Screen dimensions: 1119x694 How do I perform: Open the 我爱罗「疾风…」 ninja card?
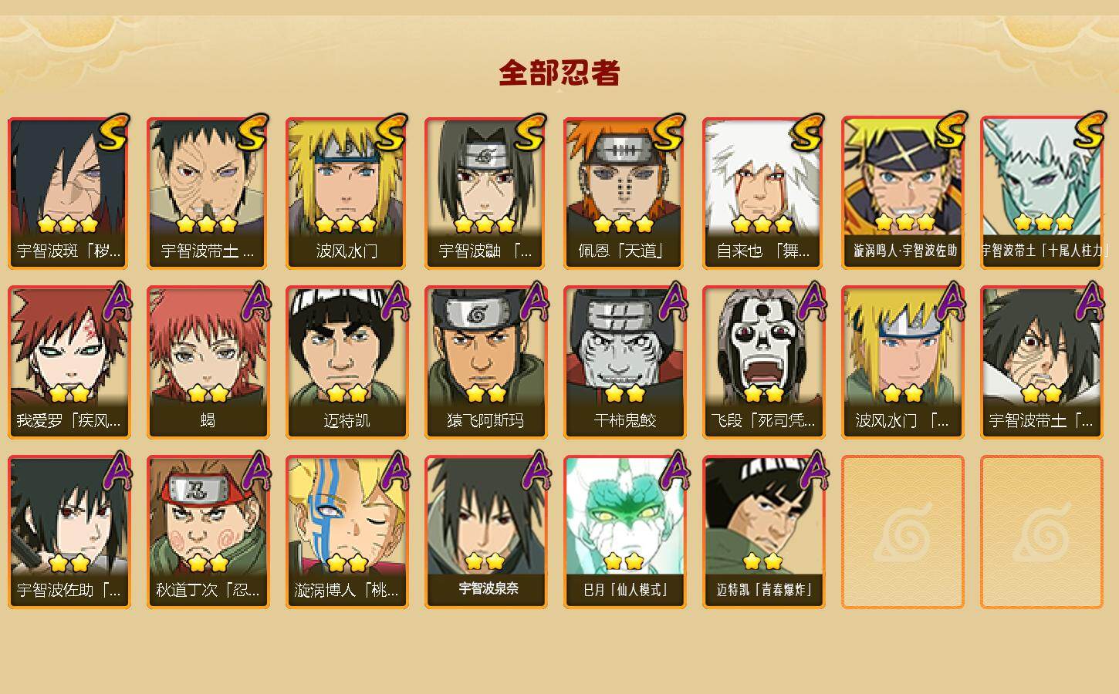[69, 362]
